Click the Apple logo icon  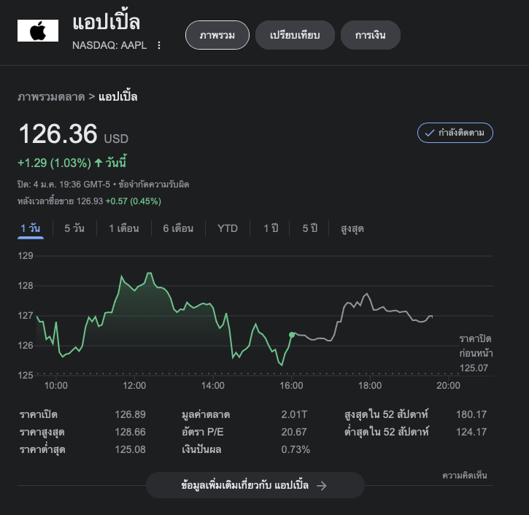click(37, 31)
